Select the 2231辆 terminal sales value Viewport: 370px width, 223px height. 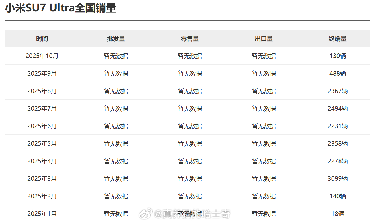(x=338, y=126)
